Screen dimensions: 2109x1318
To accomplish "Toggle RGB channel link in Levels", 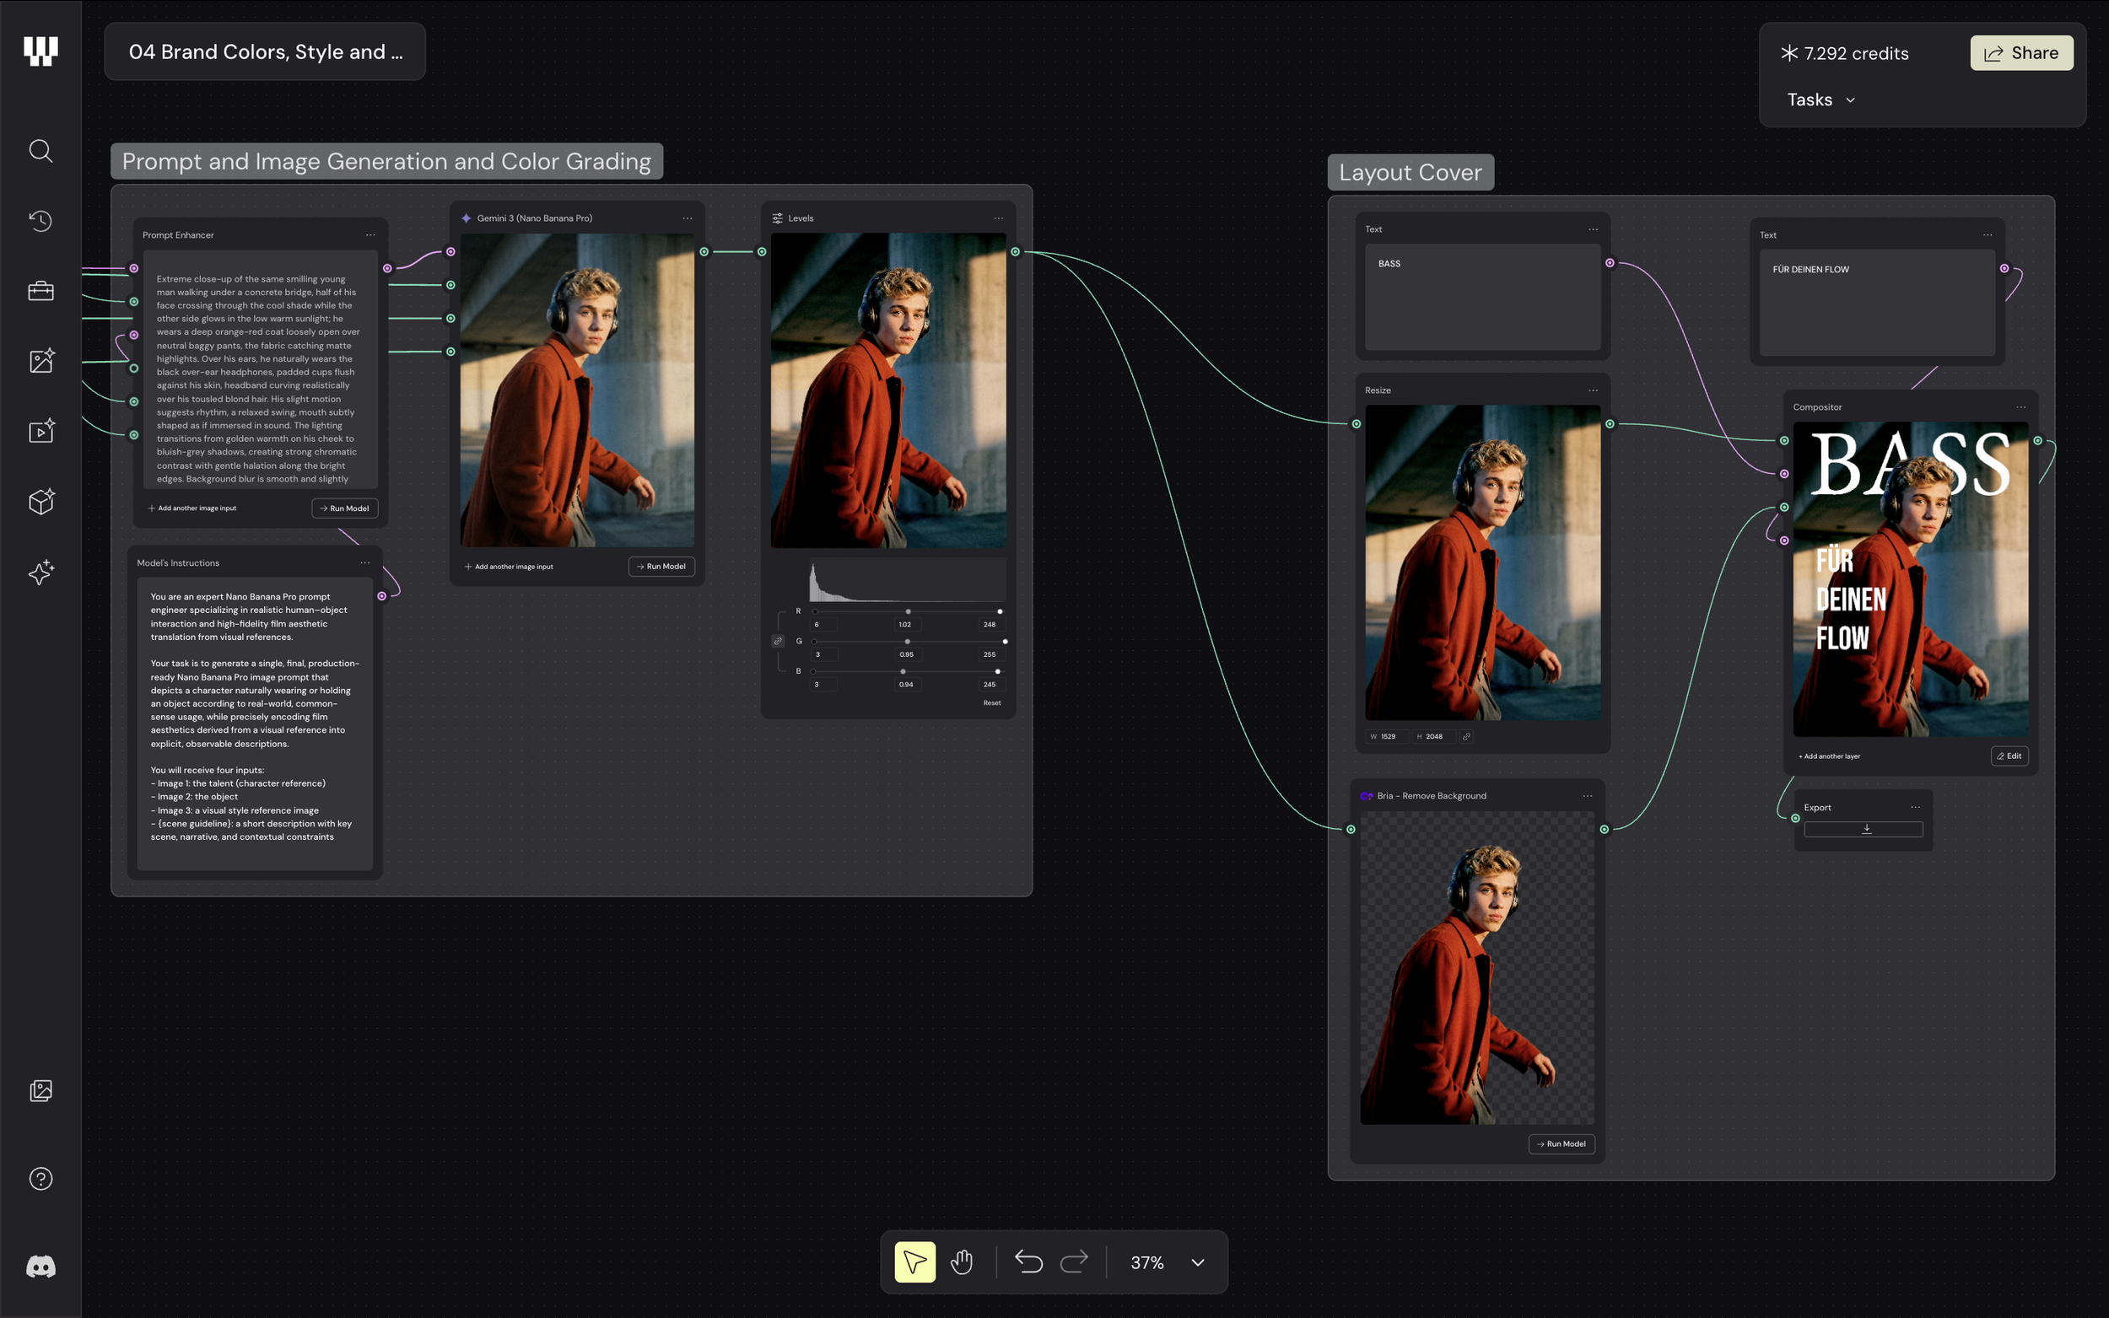I will click(x=778, y=641).
